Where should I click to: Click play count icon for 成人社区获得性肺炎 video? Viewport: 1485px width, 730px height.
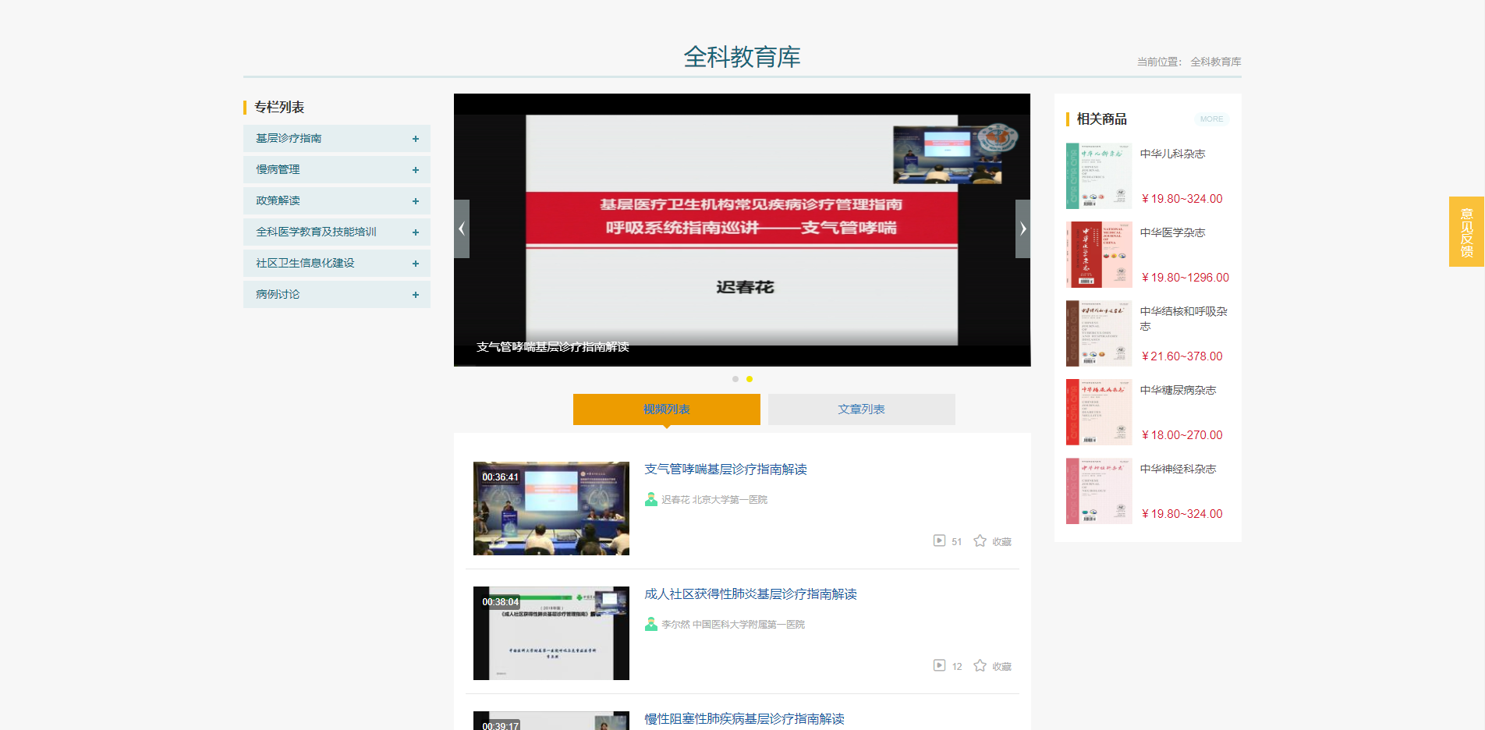(939, 665)
